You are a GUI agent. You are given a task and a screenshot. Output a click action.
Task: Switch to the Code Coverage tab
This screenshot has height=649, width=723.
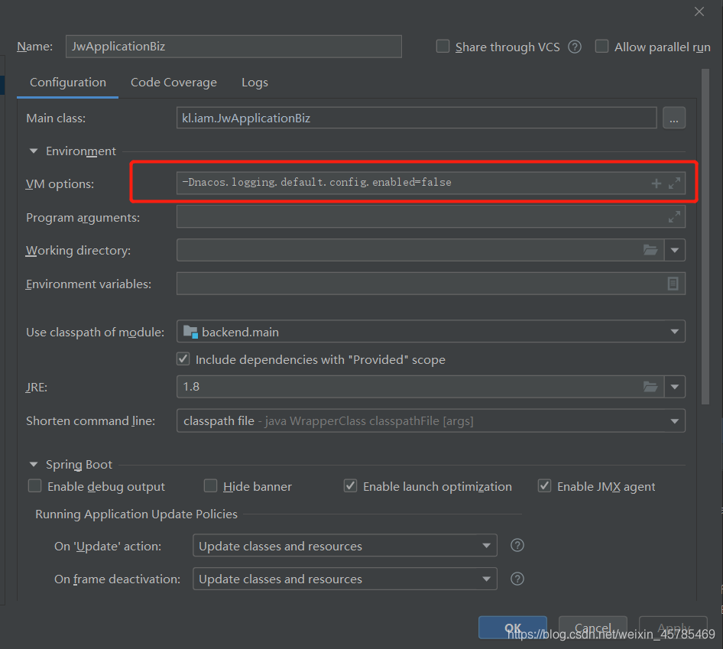tap(173, 83)
